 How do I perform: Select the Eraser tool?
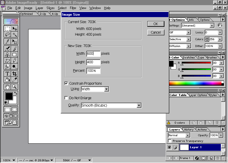coord(7,61)
